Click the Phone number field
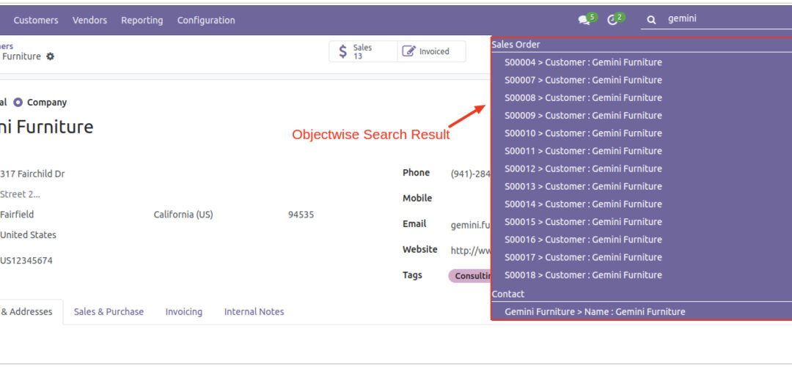Screen dimensions: 792x367 [x=471, y=174]
